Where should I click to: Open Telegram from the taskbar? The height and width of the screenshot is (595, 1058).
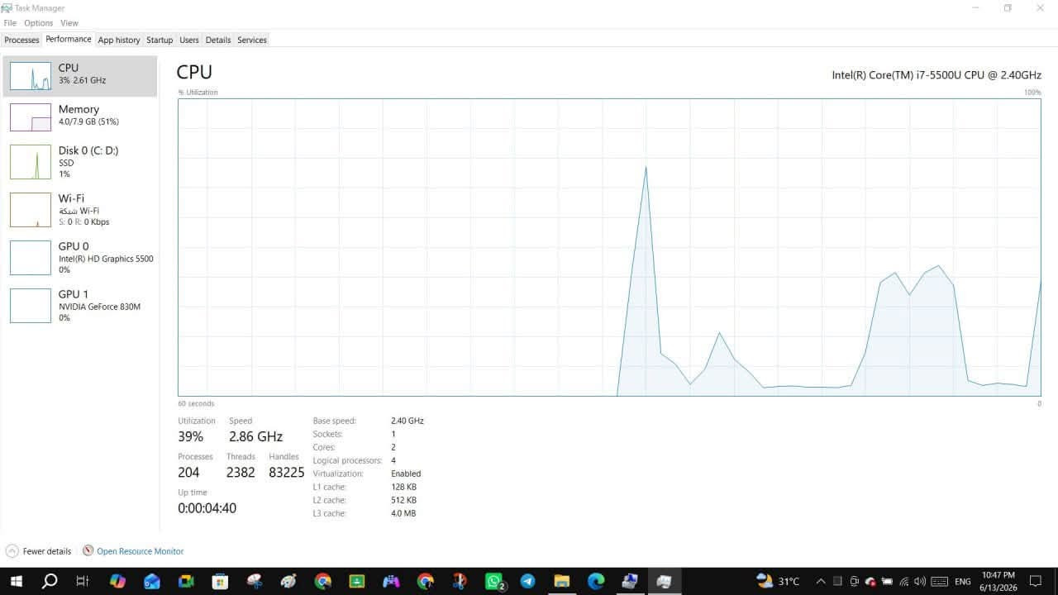tap(527, 581)
